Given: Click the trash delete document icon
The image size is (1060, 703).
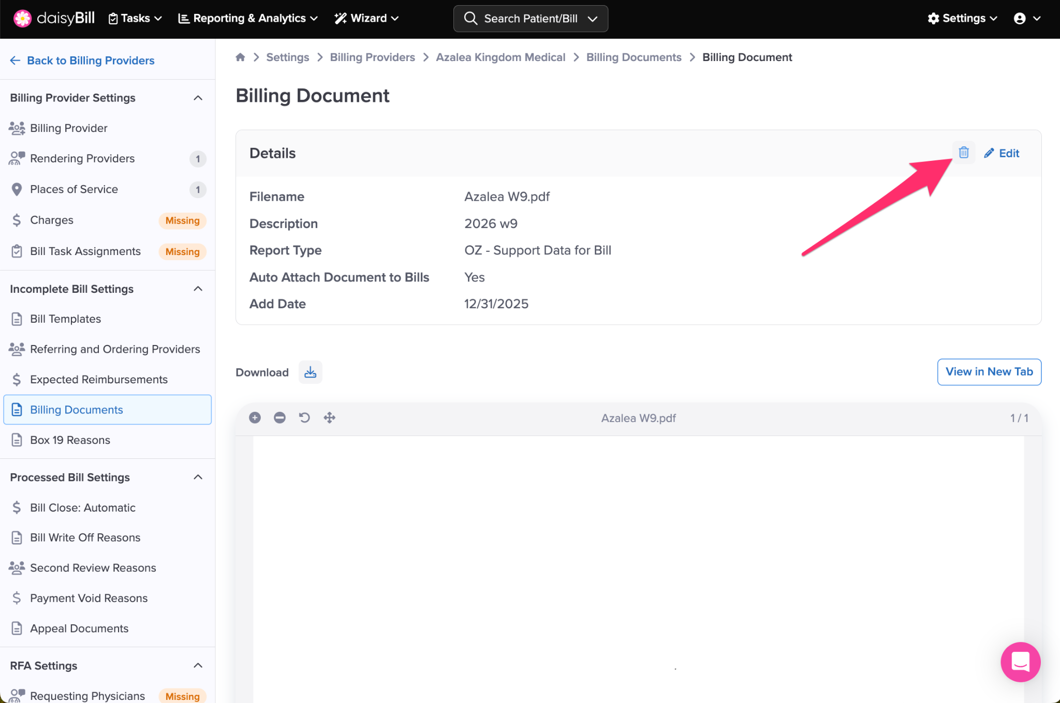Looking at the screenshot, I should (963, 153).
